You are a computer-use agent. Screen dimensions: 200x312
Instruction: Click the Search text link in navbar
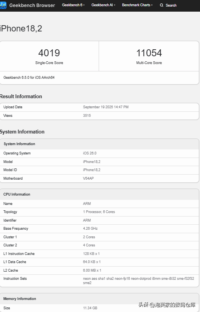point(171,5)
